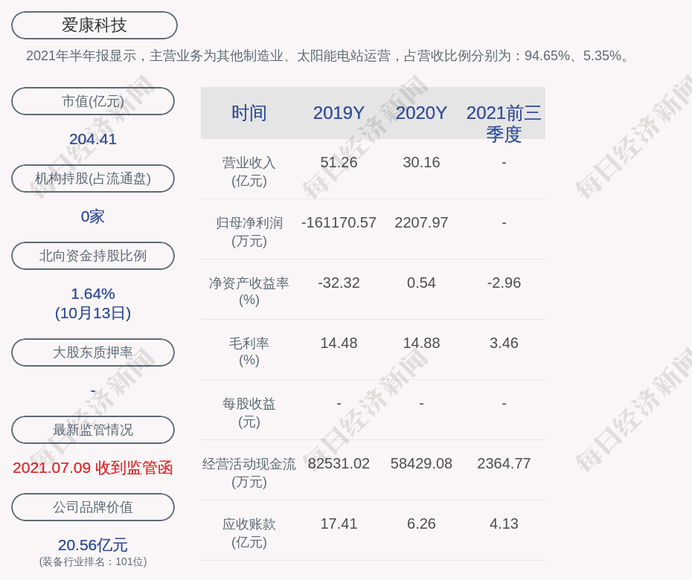Select ROE value 0.54
This screenshot has width=692, height=580.
point(421,283)
